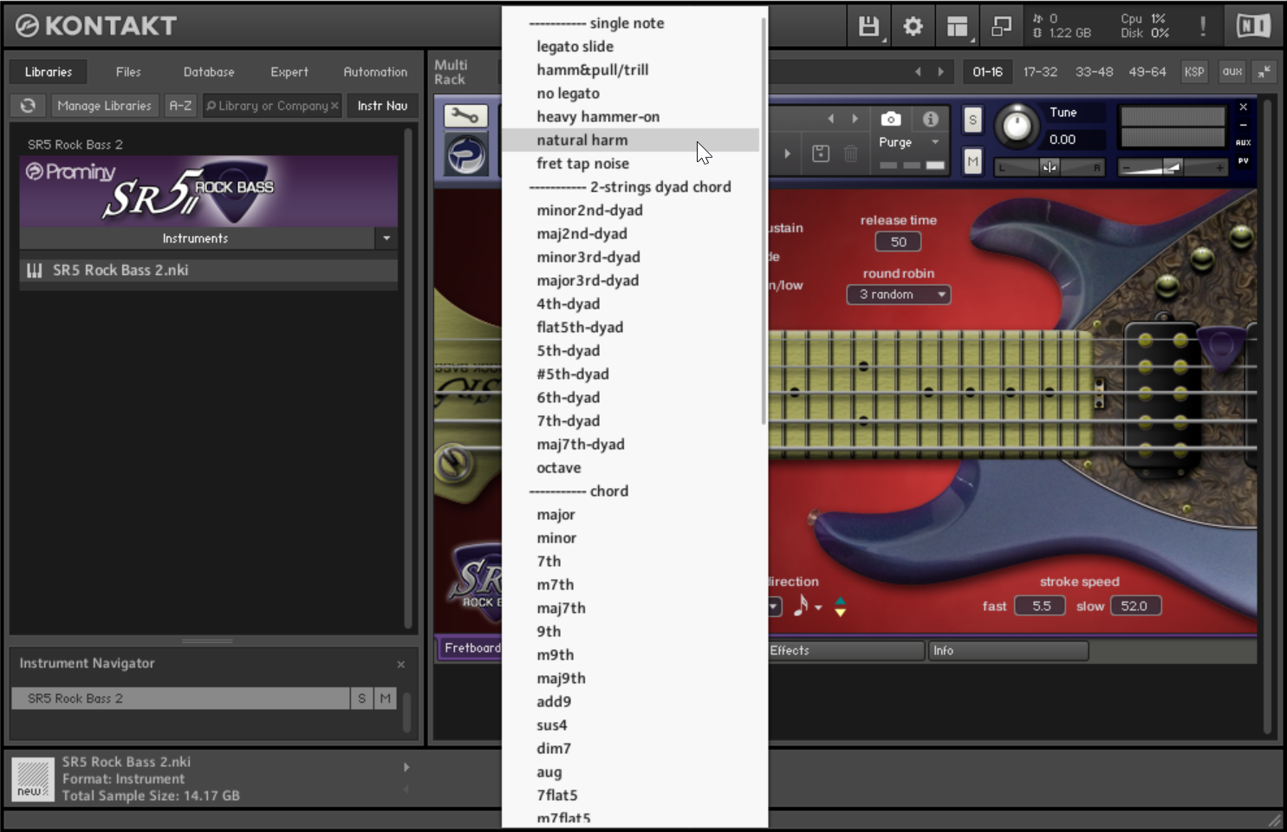Close the instrument with X button

click(1243, 107)
